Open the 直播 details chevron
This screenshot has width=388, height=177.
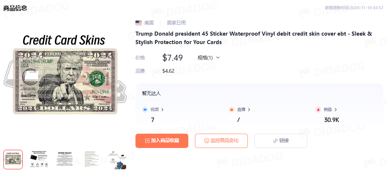pyautogui.click(x=249, y=109)
